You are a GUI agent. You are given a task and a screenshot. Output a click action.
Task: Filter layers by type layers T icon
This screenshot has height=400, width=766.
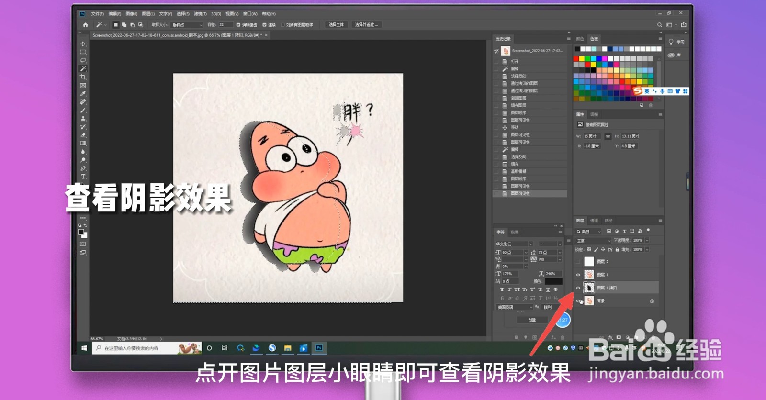coord(624,231)
